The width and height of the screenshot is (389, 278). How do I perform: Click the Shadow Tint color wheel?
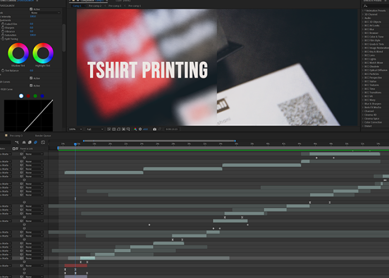pos(18,53)
